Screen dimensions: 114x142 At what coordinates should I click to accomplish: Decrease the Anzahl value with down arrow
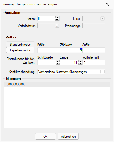coord(57,20)
